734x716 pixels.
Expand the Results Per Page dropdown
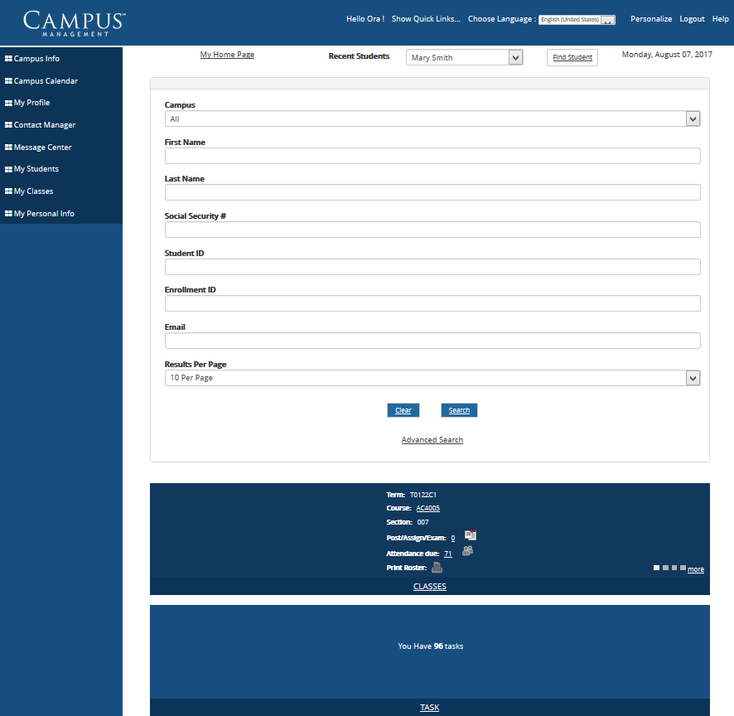tap(693, 378)
